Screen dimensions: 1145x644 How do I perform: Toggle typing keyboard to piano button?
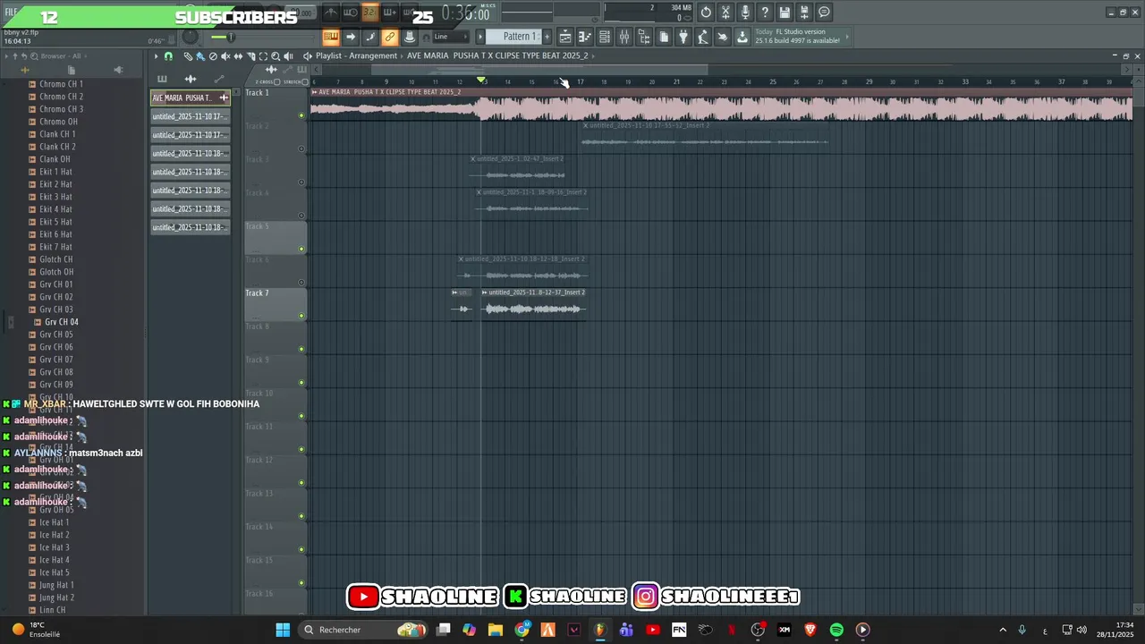point(331,37)
